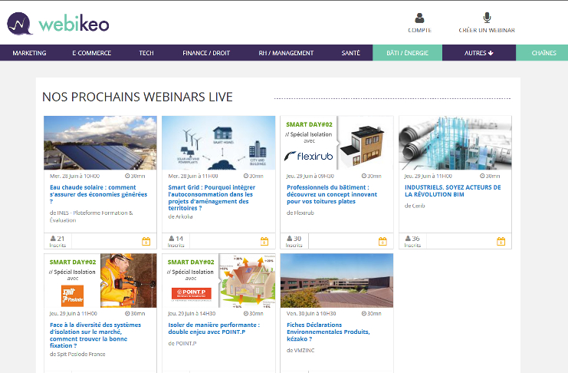Viewport: 568px width, 373px height.
Task: Add Smart Grid webinar to calendar
Action: (264, 241)
